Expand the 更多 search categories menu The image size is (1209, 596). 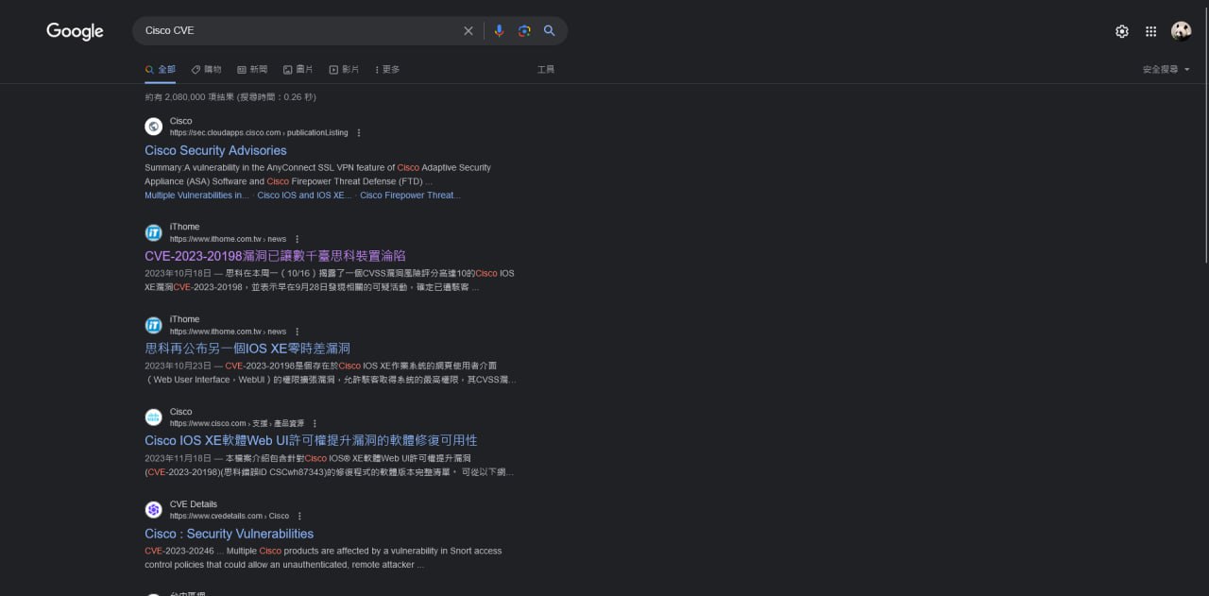tap(387, 69)
